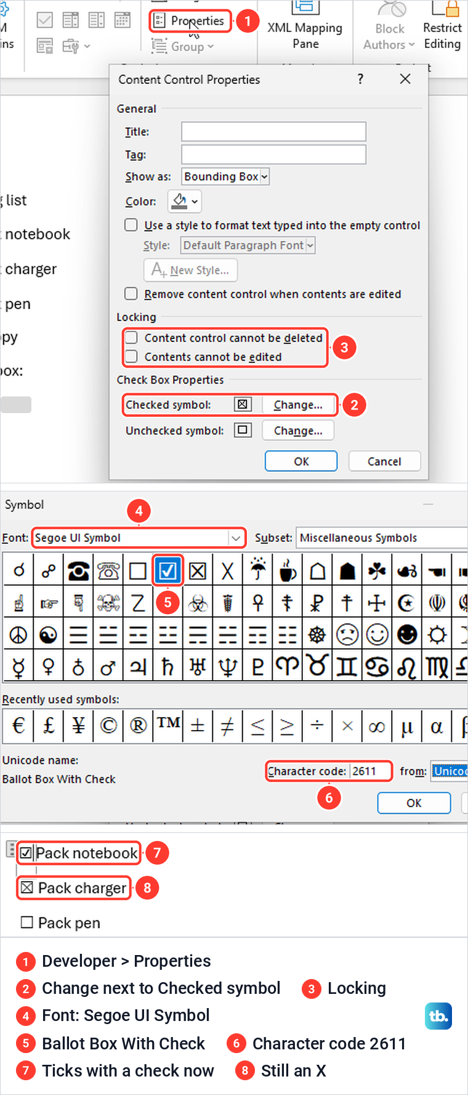
Task: Select the peace symbol
Action: 18,634
